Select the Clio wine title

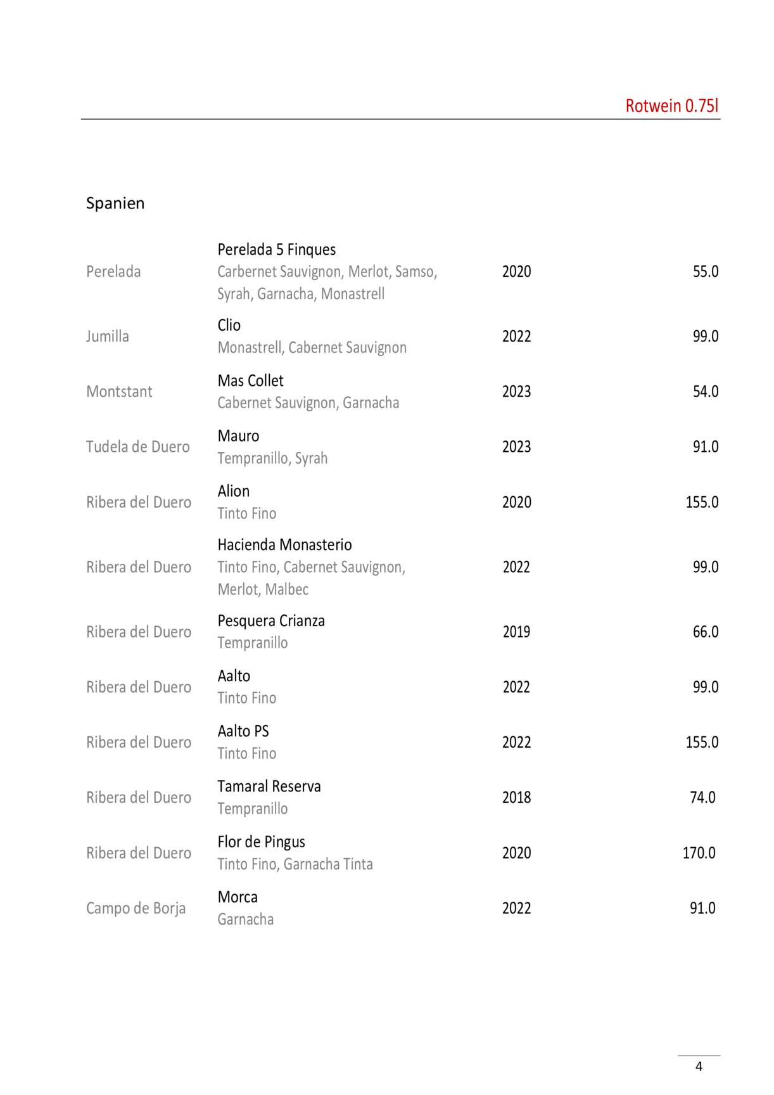point(229,325)
